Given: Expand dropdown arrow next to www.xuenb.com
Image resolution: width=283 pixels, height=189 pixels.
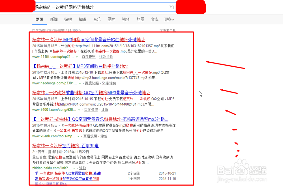Looking at the screenshot, I should (x=78, y=136).
